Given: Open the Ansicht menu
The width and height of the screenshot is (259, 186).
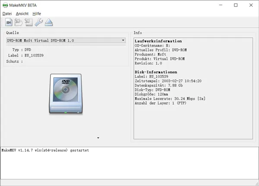Looking at the screenshot, I should [22, 13].
